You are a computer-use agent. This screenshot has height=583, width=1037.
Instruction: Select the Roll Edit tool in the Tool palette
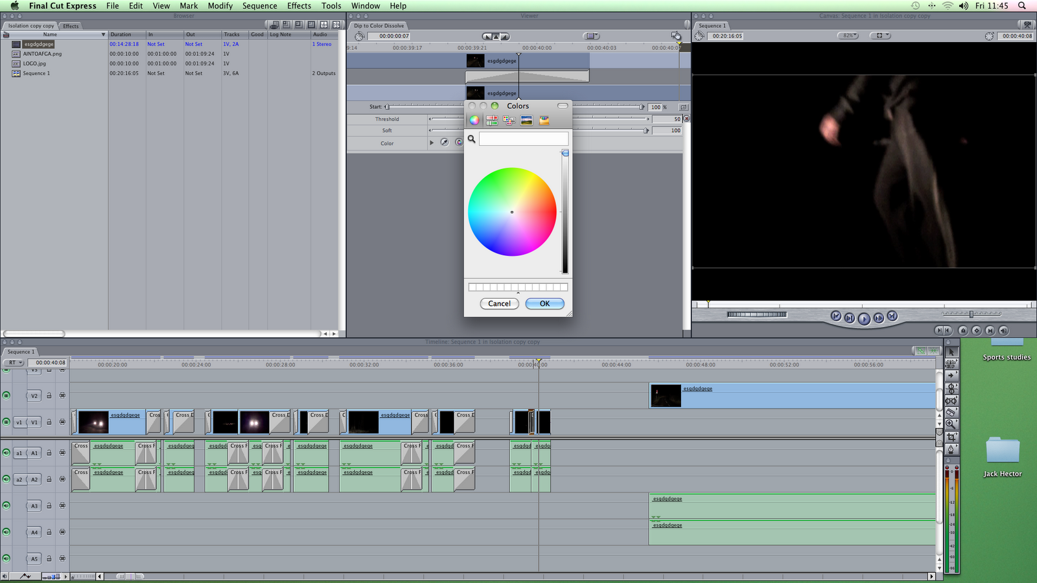[951, 388]
